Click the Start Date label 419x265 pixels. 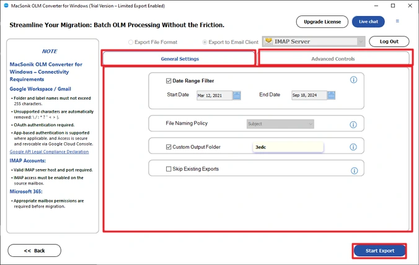click(178, 95)
